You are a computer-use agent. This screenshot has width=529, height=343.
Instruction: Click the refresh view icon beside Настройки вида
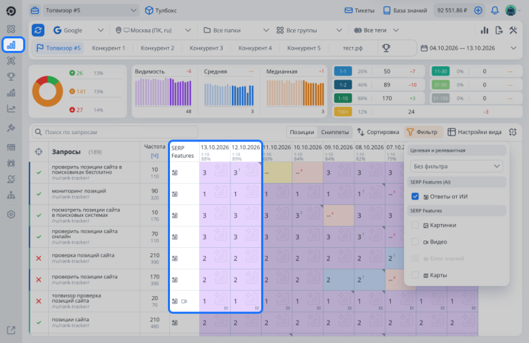coord(513,132)
